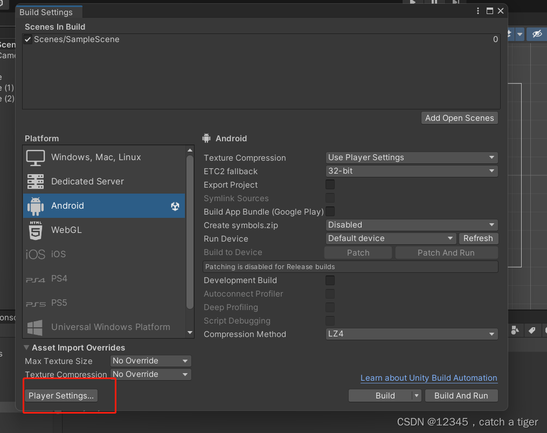Viewport: 547px width, 433px height.
Task: Click Add Open Scenes button
Action: pos(460,118)
